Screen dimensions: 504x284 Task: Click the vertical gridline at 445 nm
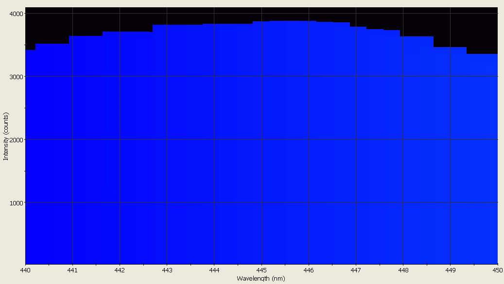(262, 146)
